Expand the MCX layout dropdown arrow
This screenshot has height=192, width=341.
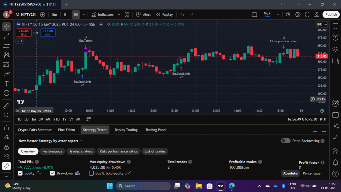tap(278, 15)
